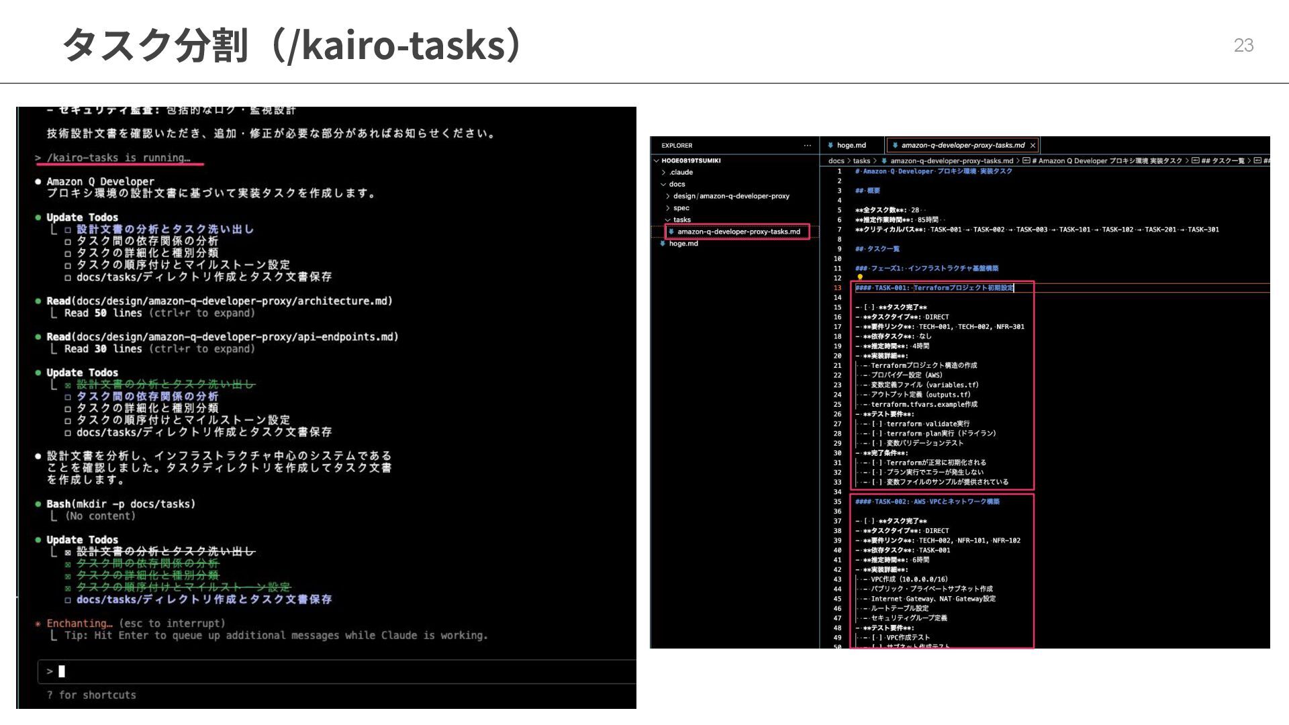
Task: Click editor line '**全タスク数**: 28'
Action: (888, 210)
